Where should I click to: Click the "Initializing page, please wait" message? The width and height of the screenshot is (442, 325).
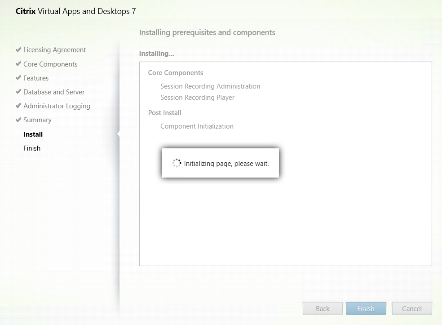point(226,164)
